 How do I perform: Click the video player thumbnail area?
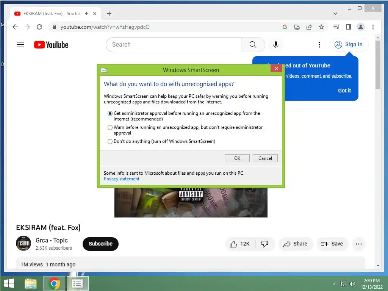click(191, 202)
